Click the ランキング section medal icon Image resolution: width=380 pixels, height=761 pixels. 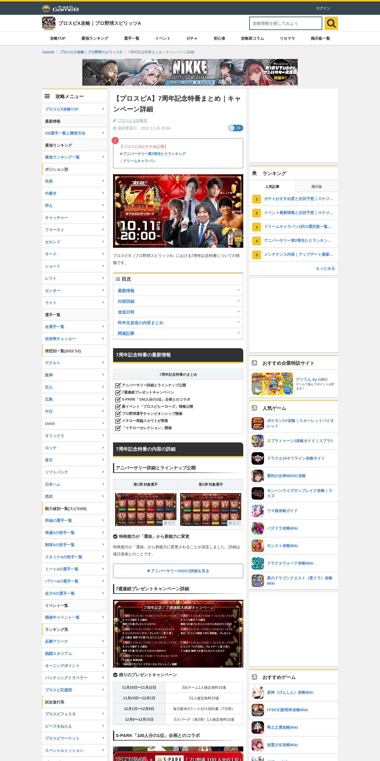(254, 173)
